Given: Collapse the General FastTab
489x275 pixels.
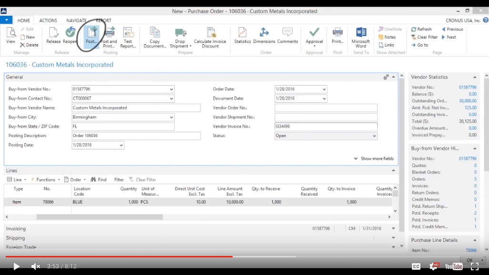Looking at the screenshot, I should point(393,77).
